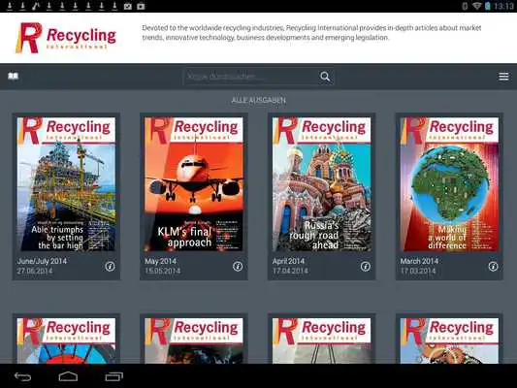Select the 'March 2014' issue label
The width and height of the screenshot is (517, 388).
click(x=419, y=261)
